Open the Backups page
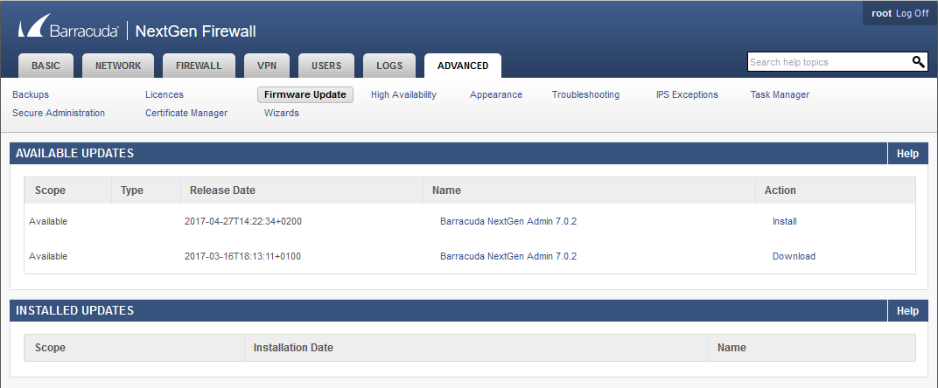 point(31,94)
